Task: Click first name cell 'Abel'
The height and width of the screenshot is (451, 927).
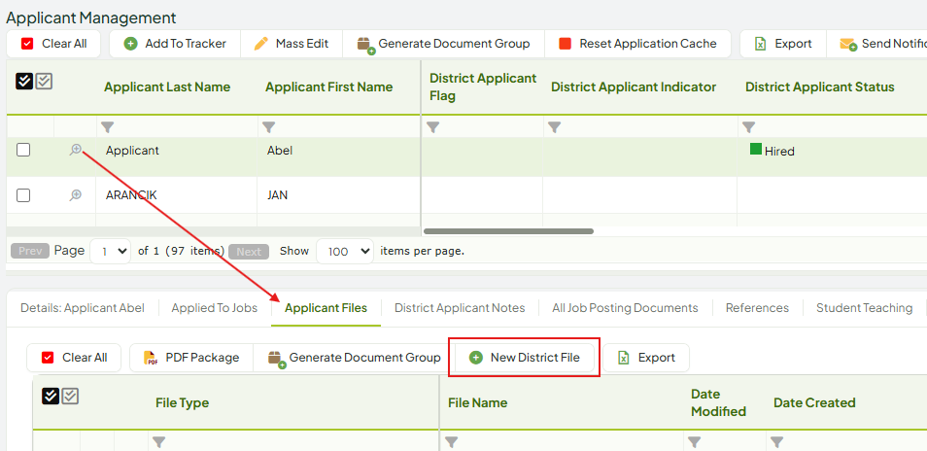Action: tap(280, 150)
